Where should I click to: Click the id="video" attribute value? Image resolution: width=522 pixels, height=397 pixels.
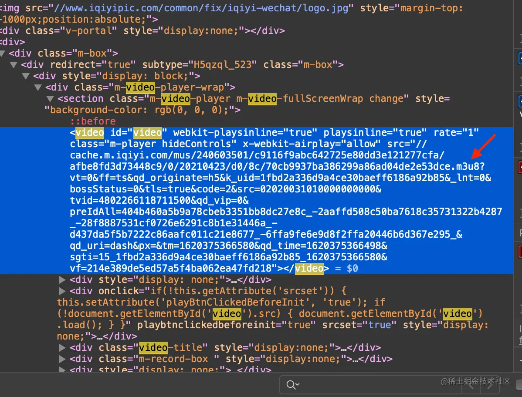147,132
